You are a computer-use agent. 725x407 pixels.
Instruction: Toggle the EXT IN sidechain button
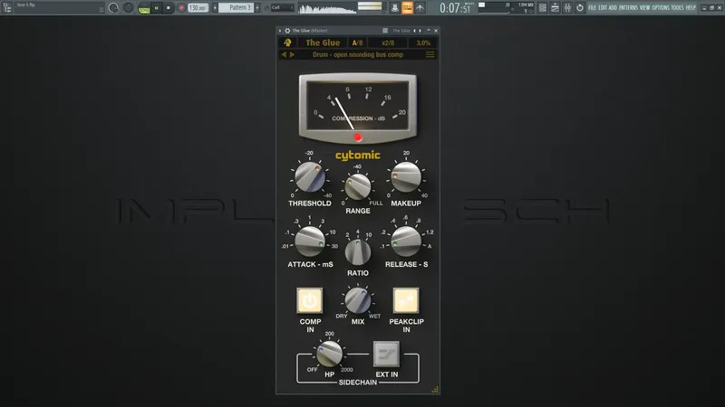point(387,354)
